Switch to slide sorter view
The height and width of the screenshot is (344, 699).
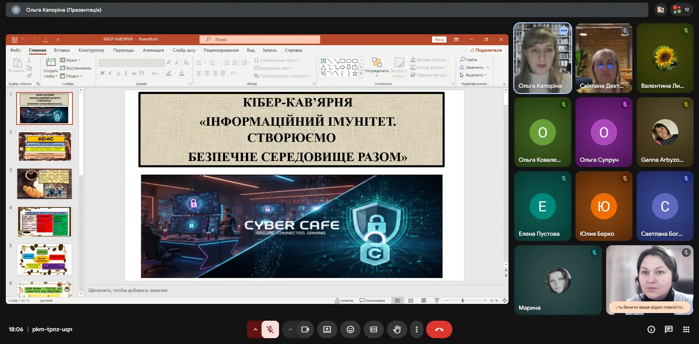click(x=411, y=301)
